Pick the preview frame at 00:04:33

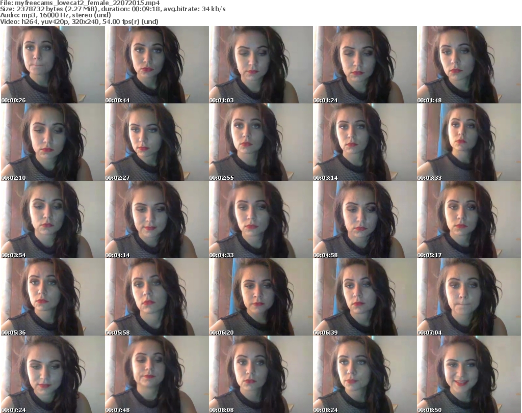coord(260,220)
